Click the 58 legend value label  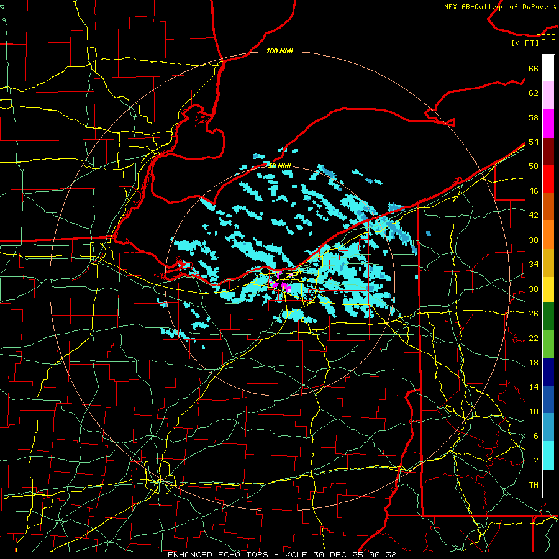(534, 117)
